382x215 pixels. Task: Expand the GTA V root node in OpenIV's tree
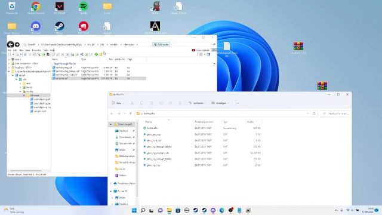pos(9,60)
